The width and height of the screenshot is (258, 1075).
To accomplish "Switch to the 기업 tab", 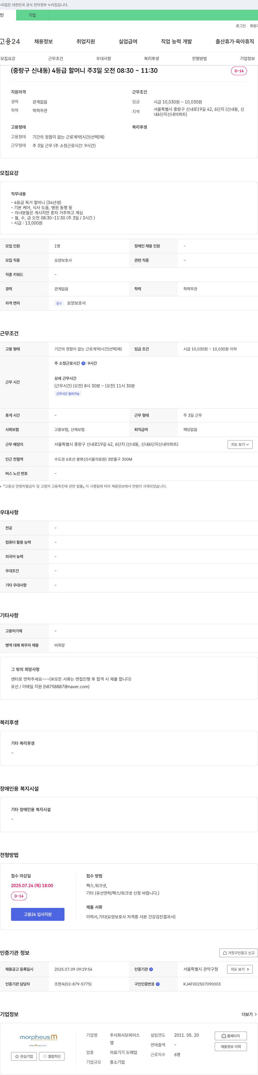I will click(32, 15).
